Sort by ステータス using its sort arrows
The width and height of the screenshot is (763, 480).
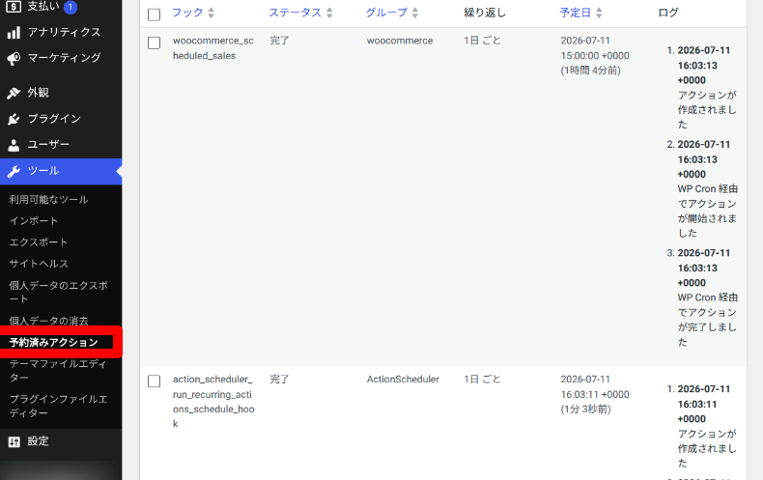329,13
